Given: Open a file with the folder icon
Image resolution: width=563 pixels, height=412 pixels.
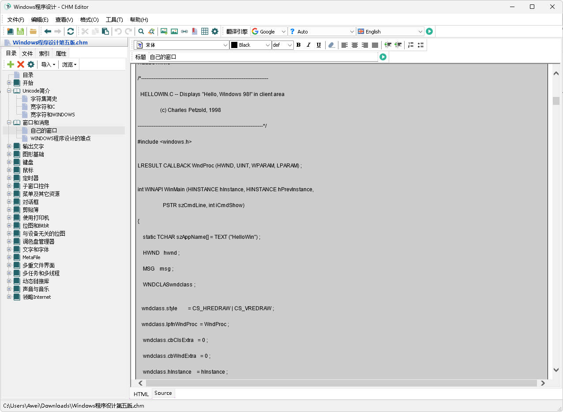Looking at the screenshot, I should 33,31.
